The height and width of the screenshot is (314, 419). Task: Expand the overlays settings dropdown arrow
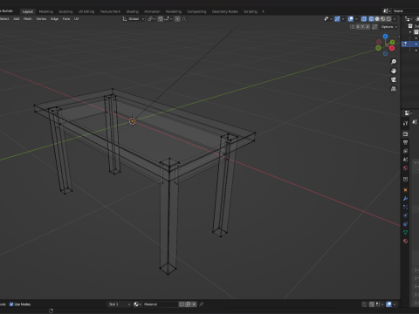(x=356, y=19)
